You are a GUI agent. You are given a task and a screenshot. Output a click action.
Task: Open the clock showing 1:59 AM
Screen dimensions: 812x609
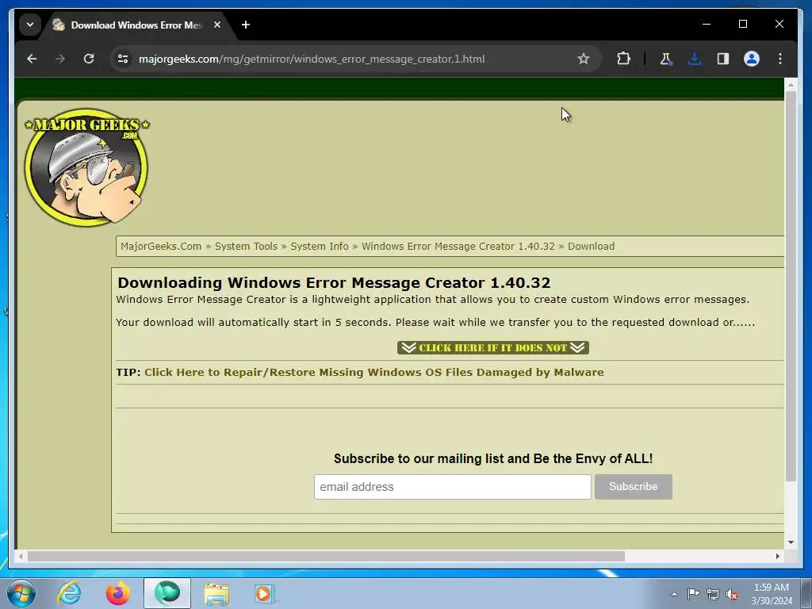coord(772,594)
